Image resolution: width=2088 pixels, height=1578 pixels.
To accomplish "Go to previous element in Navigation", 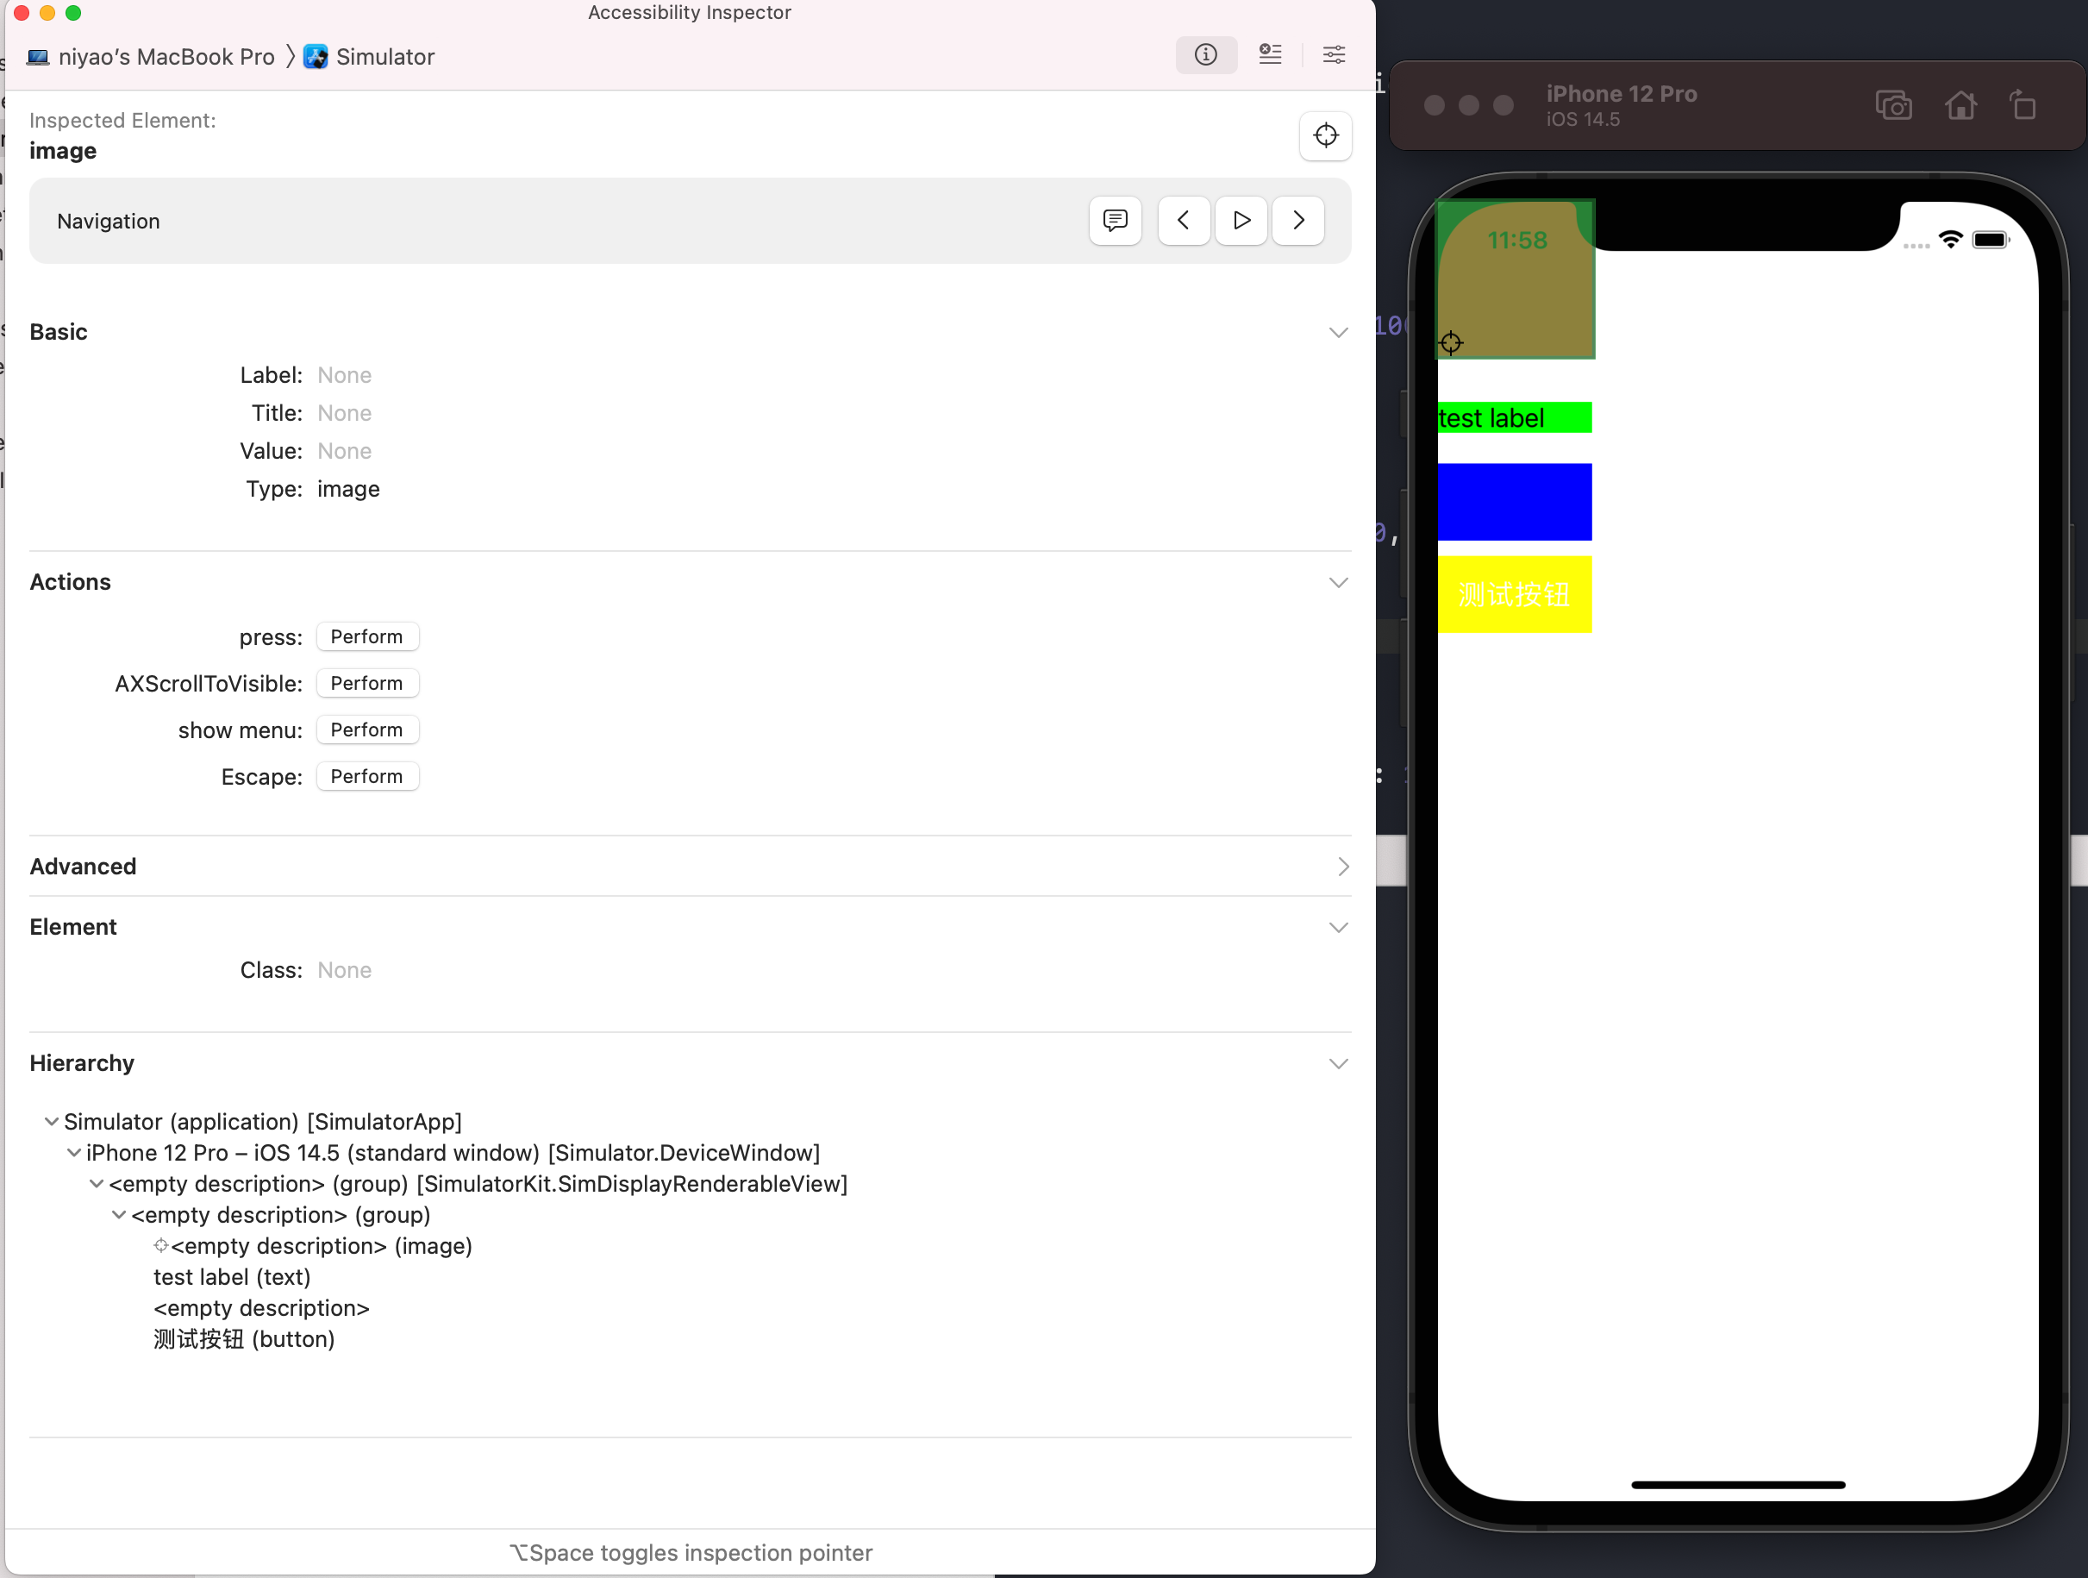I will (1183, 221).
